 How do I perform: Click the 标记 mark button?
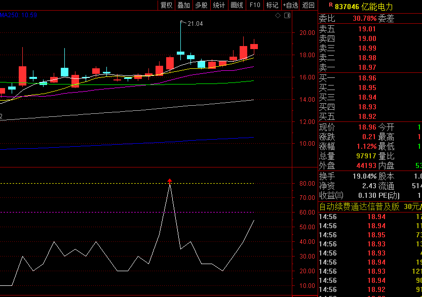[272, 5]
